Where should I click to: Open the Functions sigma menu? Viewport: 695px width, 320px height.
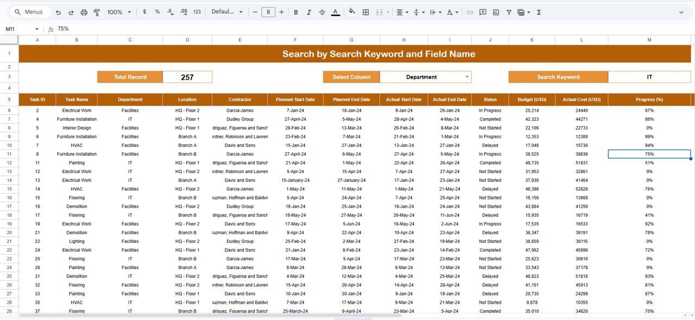tap(539, 12)
